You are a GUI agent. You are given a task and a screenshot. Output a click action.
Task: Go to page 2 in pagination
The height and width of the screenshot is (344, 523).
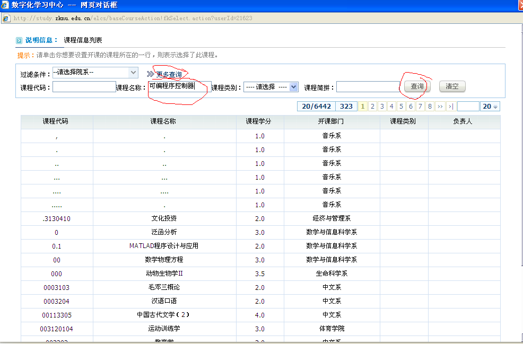(x=372, y=107)
